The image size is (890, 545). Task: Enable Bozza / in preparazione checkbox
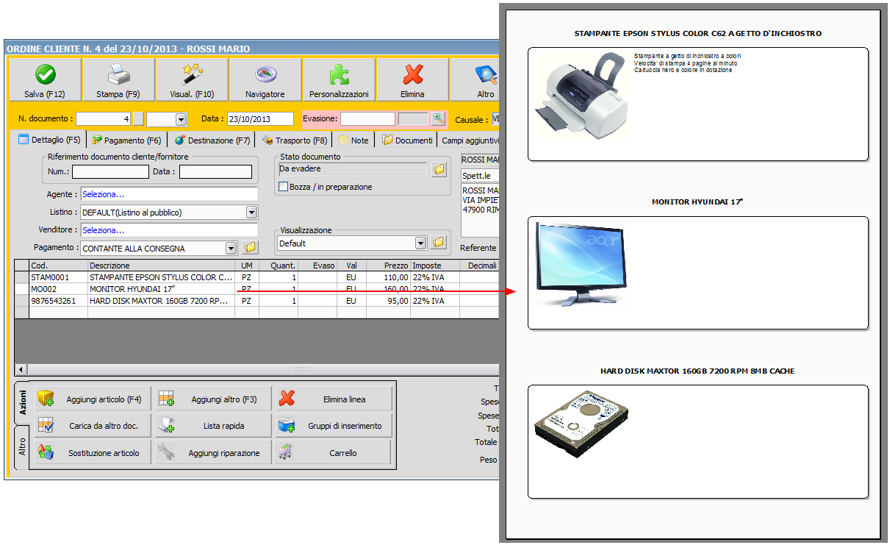click(283, 187)
